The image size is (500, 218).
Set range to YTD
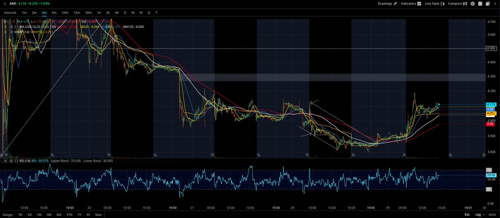click(69, 215)
